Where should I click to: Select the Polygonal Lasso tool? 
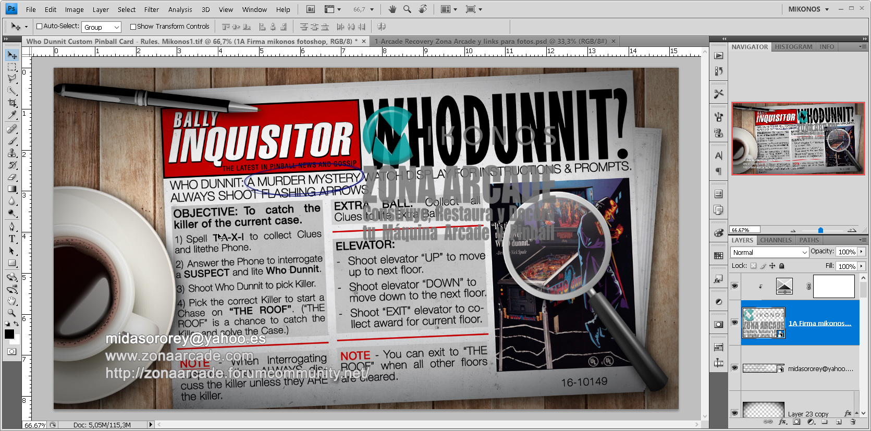click(12, 79)
